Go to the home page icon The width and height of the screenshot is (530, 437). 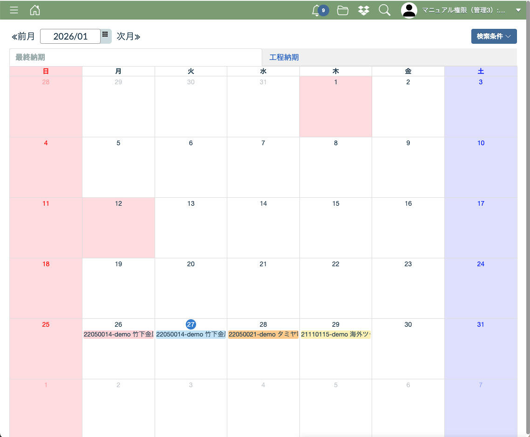coord(34,10)
